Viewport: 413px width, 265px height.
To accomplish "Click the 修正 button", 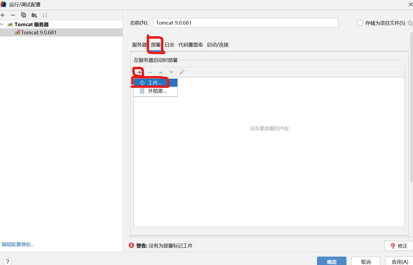I will [399, 246].
